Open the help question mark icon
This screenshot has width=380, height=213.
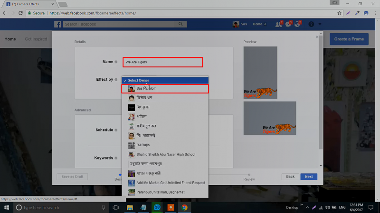tap(311, 24)
